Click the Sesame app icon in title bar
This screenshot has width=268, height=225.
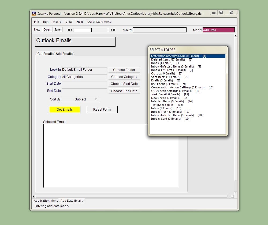34,14
